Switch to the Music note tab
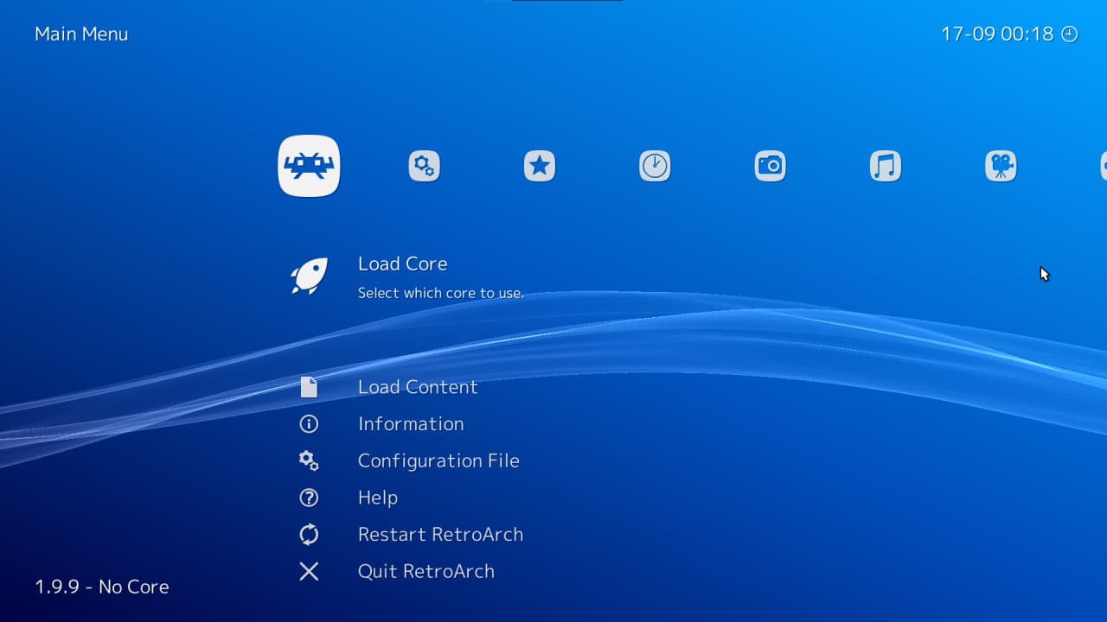Image resolution: width=1107 pixels, height=622 pixels. click(885, 166)
